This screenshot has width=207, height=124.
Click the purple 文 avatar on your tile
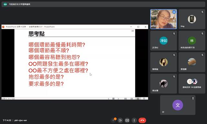point(178,105)
